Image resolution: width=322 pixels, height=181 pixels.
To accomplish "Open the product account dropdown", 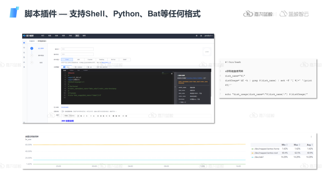I will pos(208,36).
